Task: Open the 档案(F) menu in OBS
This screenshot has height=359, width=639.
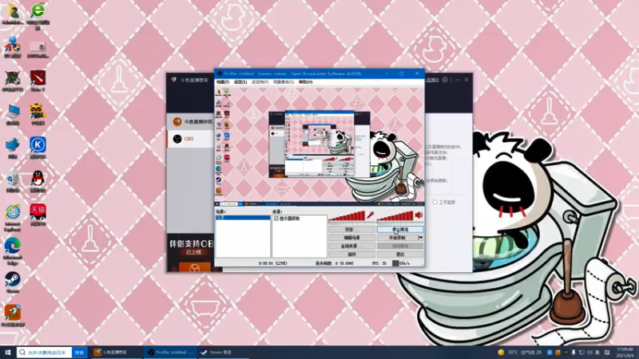Action: pyautogui.click(x=223, y=82)
